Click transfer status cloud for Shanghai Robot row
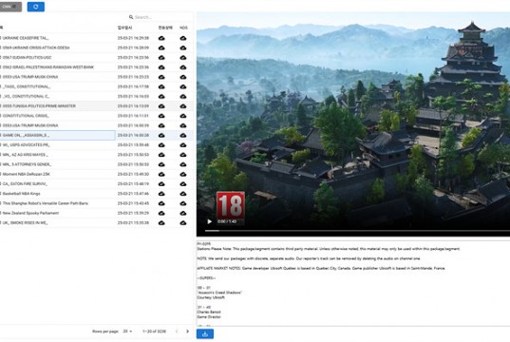The width and height of the screenshot is (510, 342). (x=161, y=203)
